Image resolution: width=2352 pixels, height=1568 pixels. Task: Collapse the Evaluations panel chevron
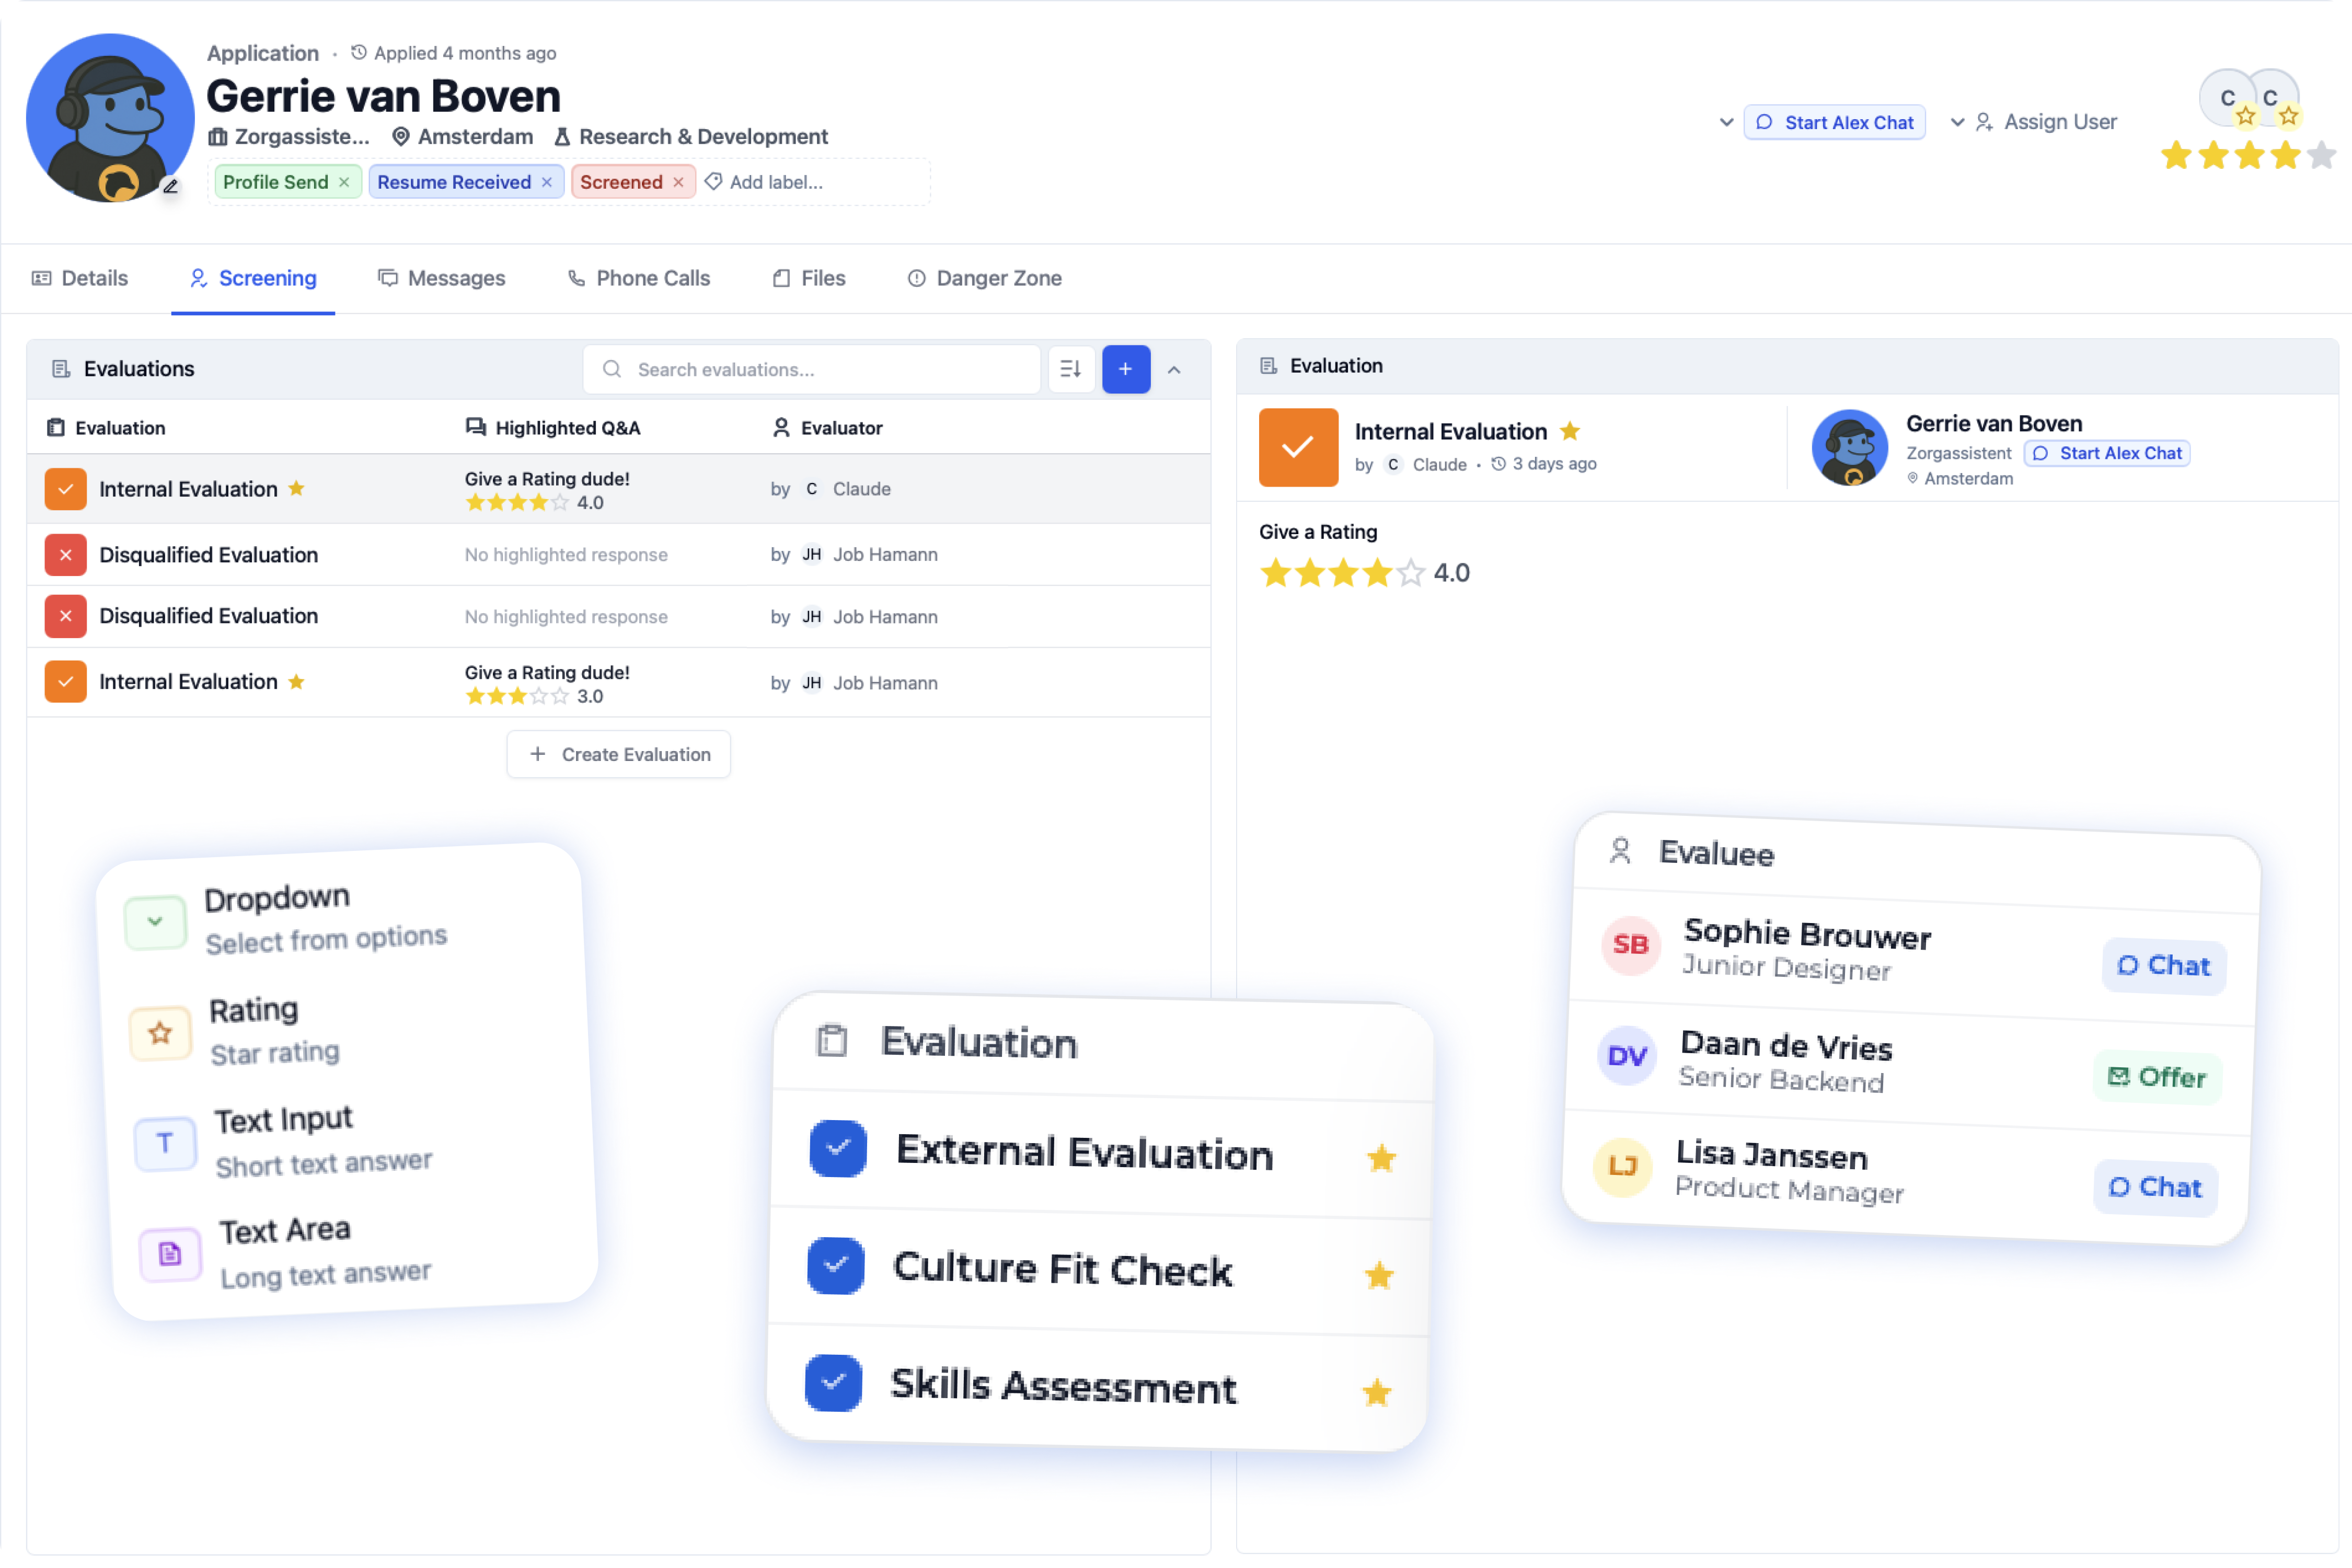point(1174,370)
